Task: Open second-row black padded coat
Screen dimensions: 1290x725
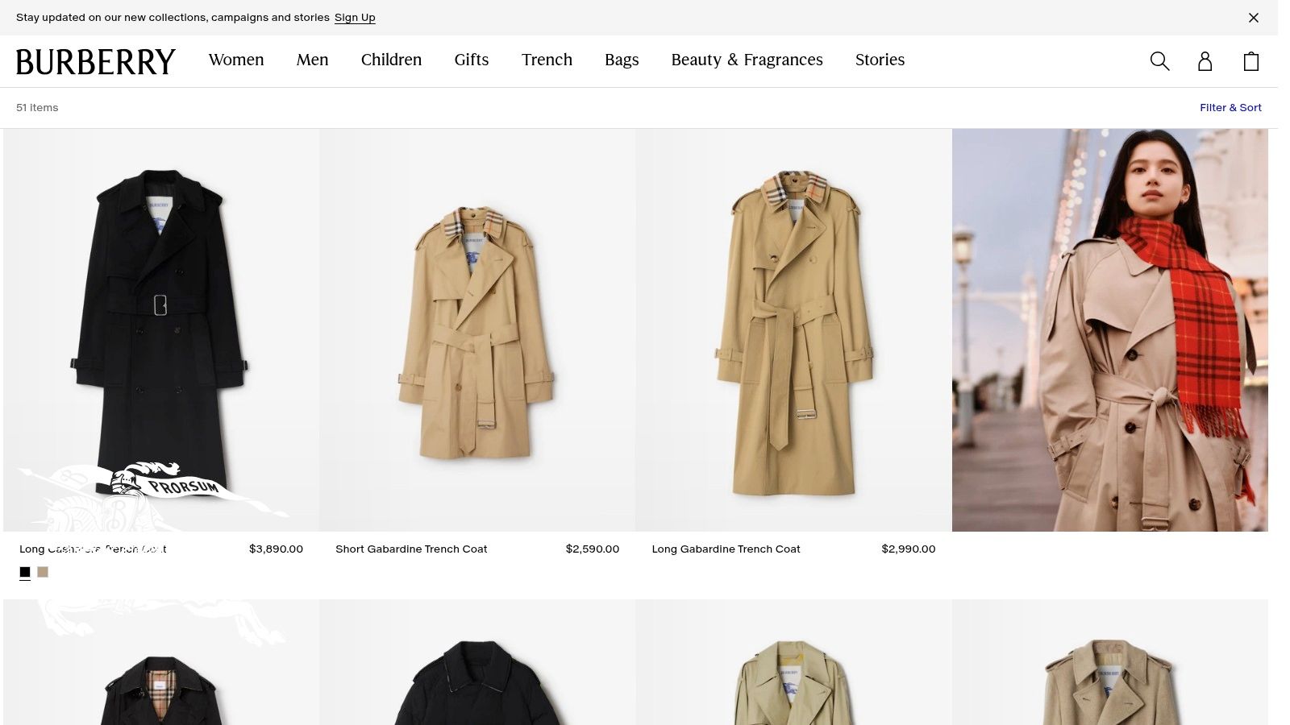Action: 477,662
